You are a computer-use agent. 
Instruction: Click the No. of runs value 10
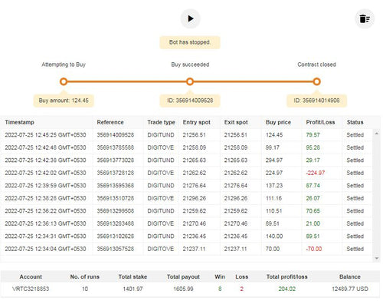tap(85, 289)
